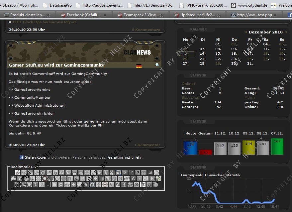This screenshot has height=212, width=292.
Task: Click the German flag icon in news header
Action: point(139,66)
